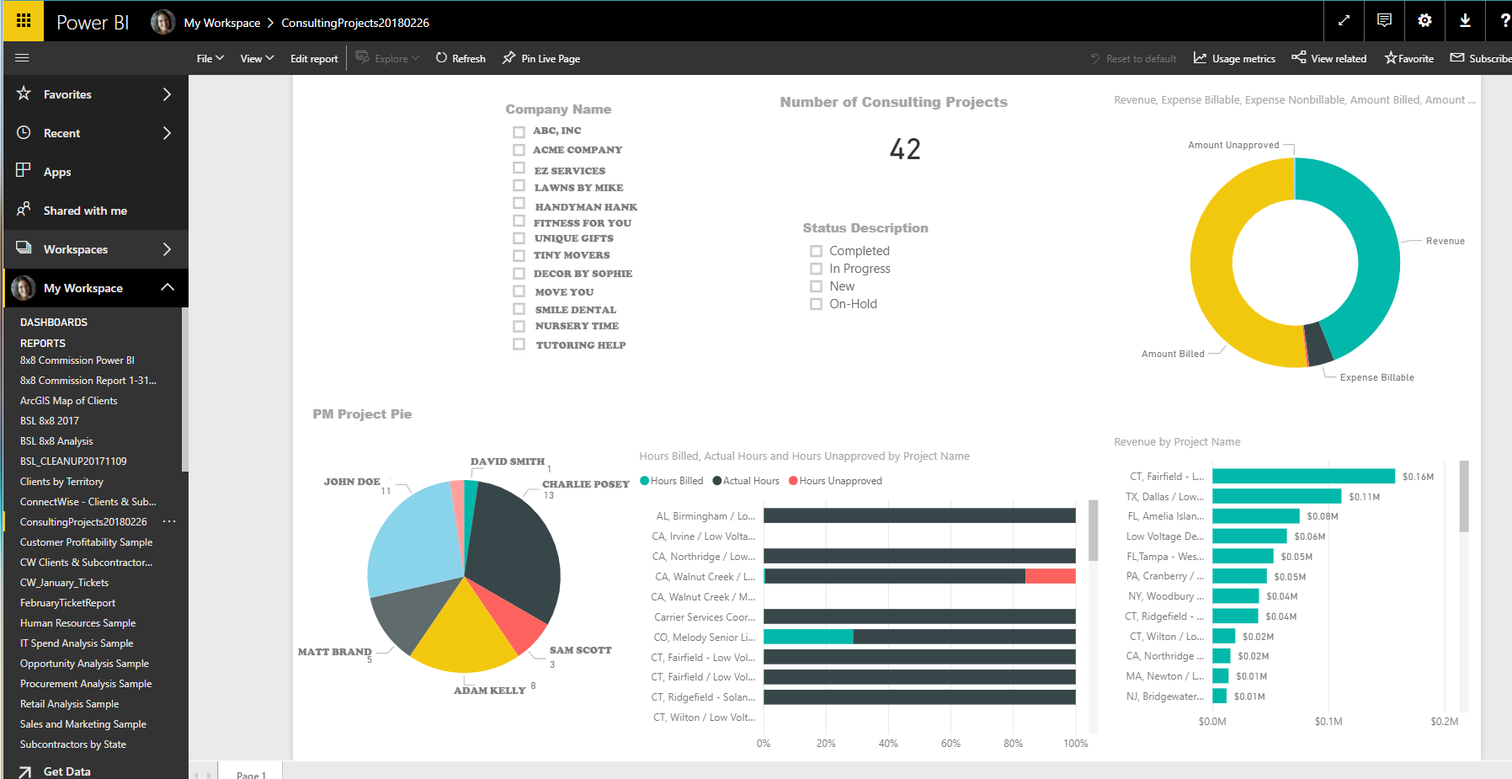Click the Explore icon in toolbar
This screenshot has height=779, width=1512.
[362, 57]
